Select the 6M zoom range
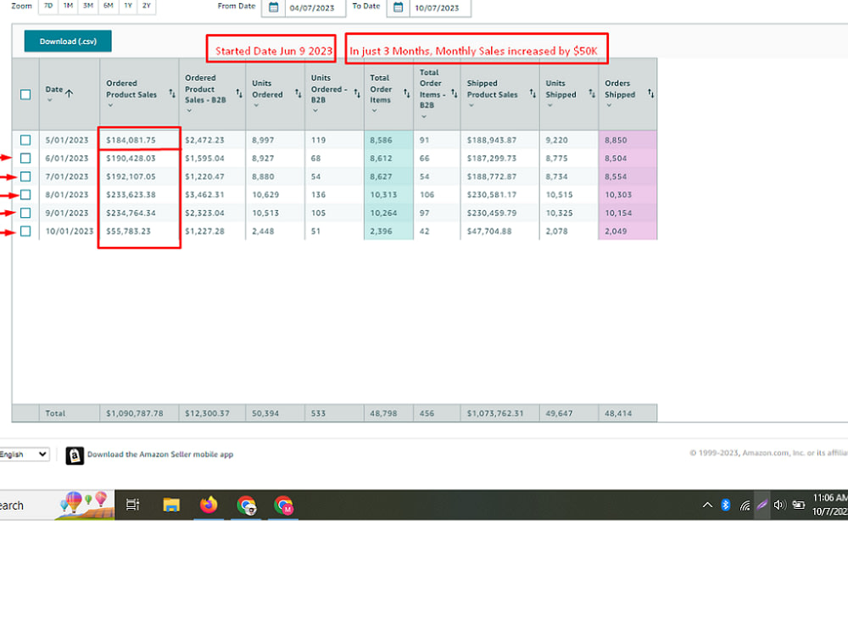The width and height of the screenshot is (848, 636). click(109, 6)
